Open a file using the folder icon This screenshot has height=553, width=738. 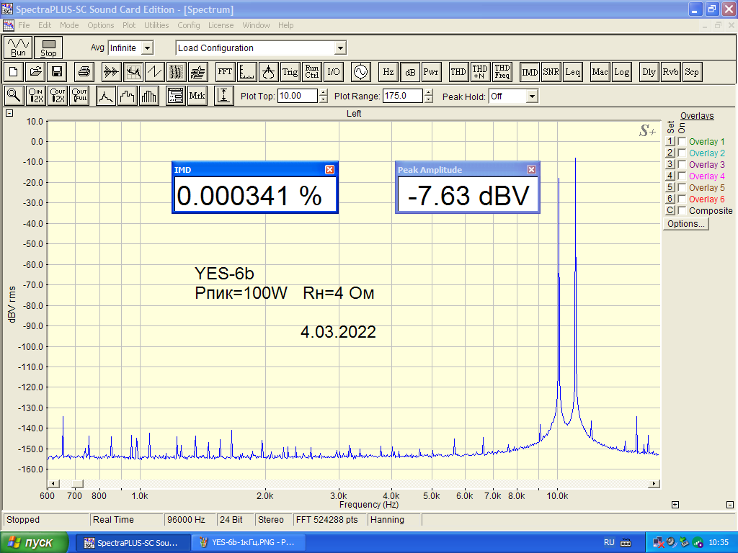(x=35, y=72)
